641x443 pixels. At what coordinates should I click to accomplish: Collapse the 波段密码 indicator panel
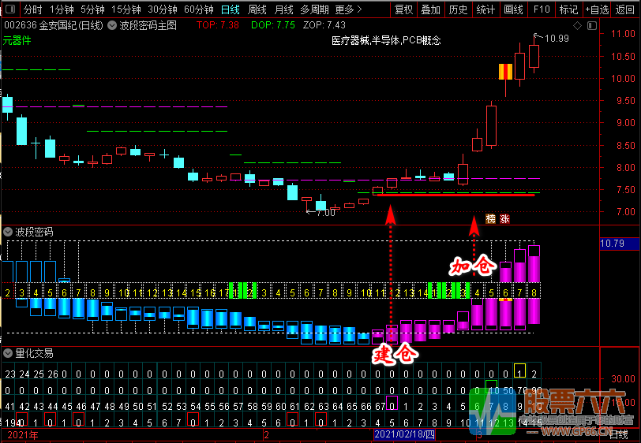[8, 232]
